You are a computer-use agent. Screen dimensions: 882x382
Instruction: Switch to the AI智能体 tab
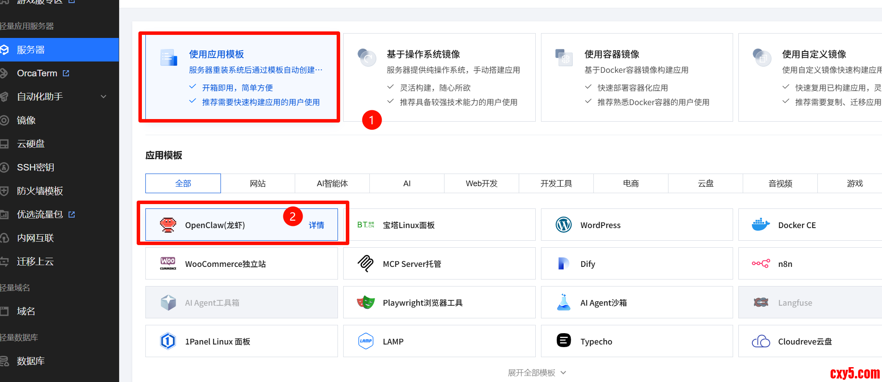(332, 184)
